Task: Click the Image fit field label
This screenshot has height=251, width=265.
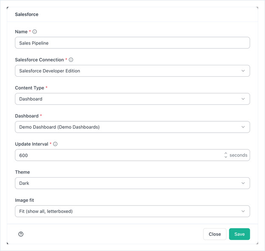Action: coord(25,200)
